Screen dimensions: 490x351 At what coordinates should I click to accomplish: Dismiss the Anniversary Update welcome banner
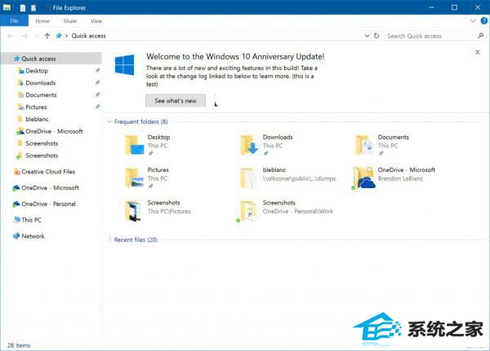coord(478,52)
